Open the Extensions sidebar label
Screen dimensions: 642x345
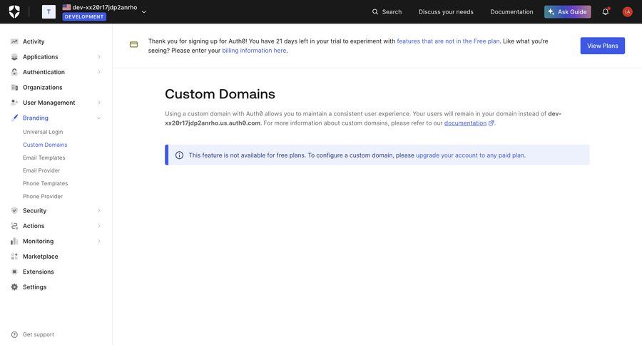[39, 272]
